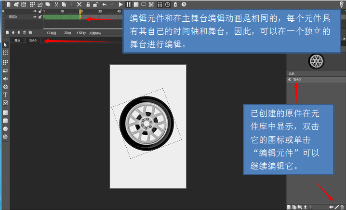The height and width of the screenshot is (210, 346).
Task: Toggle timeline panel with clock icon
Action: click(168, 4)
